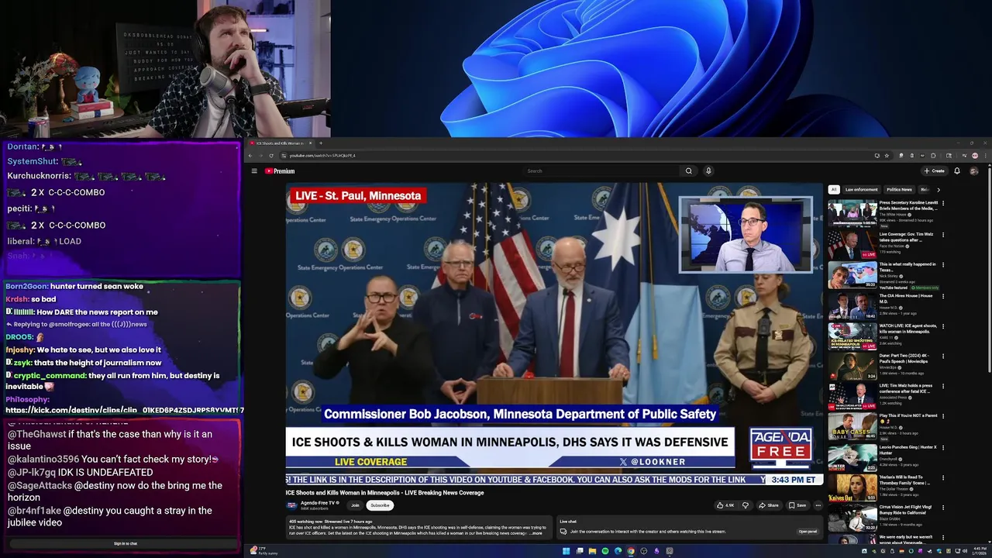
Task: Open Live Coverage Gov. Tim Walz thumbnail
Action: [852, 245]
